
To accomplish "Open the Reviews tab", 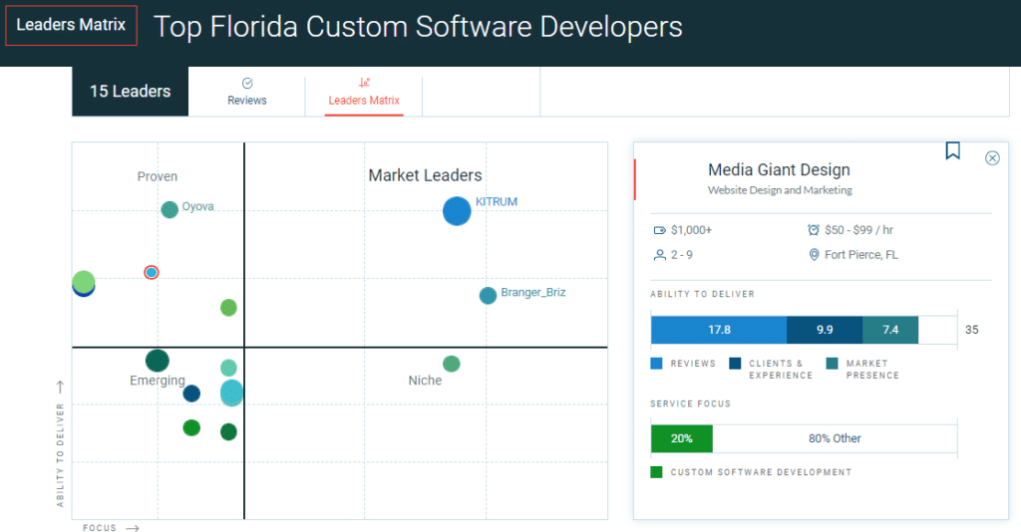I will [x=247, y=92].
